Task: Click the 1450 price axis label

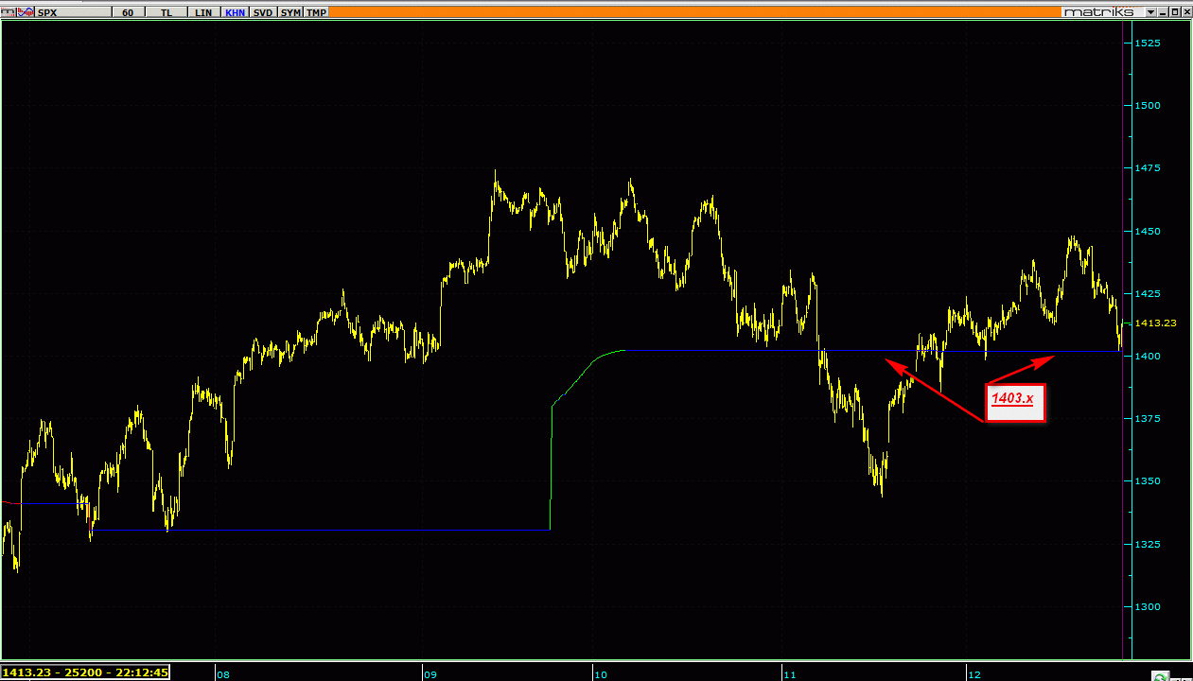Action: tap(1148, 231)
